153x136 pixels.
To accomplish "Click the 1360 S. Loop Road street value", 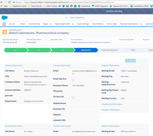I will tap(129, 71).
